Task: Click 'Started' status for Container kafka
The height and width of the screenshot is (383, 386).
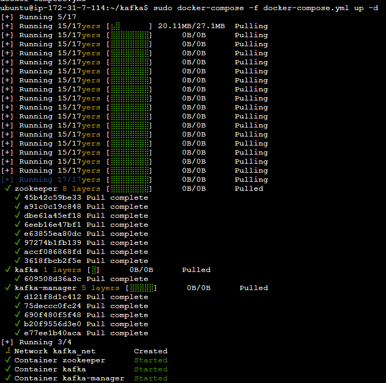Action: (x=150, y=369)
